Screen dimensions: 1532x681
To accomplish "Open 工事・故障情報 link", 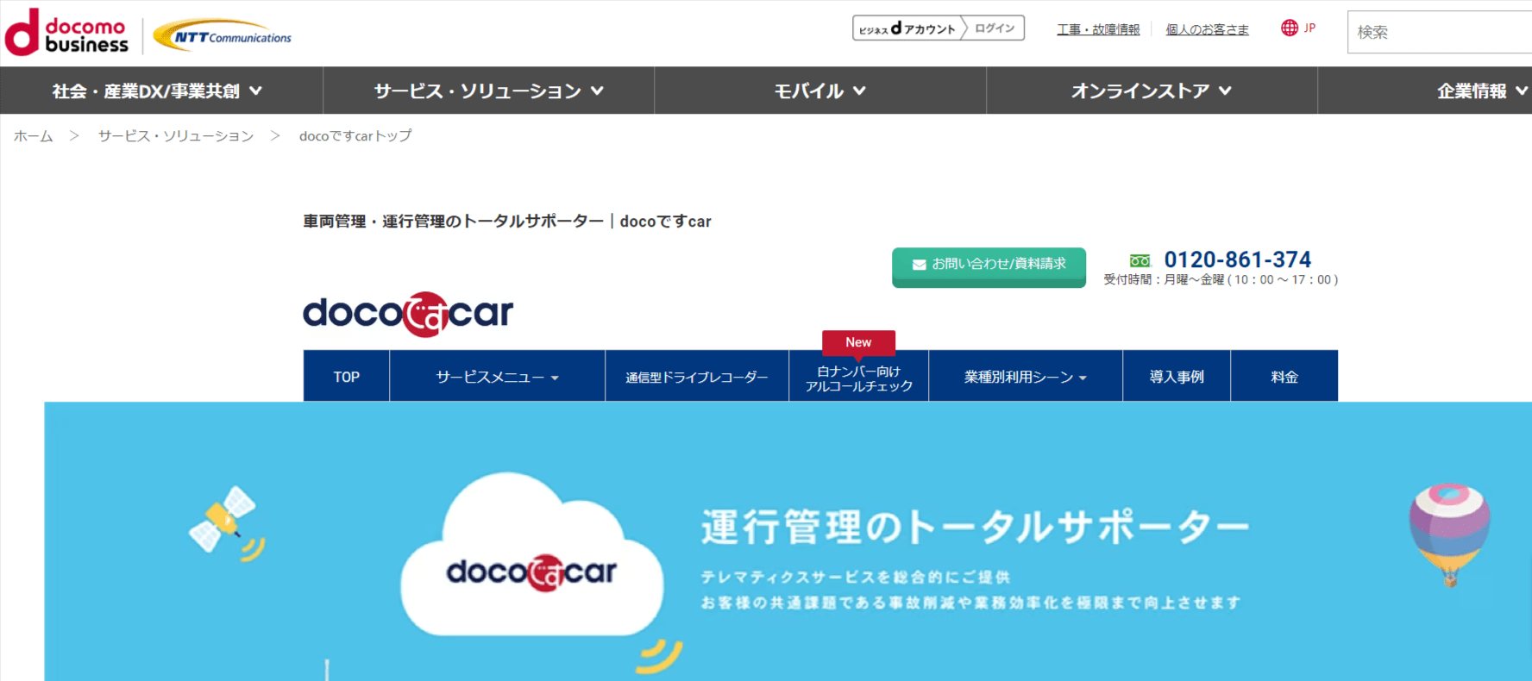I will [x=1098, y=29].
